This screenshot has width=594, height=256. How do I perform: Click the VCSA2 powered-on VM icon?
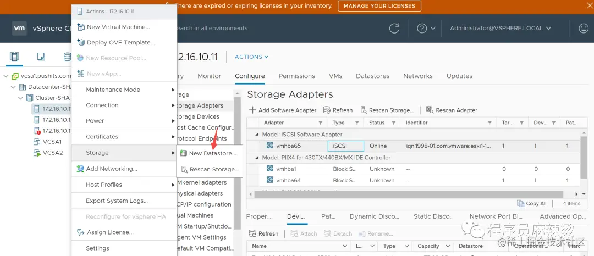pyautogui.click(x=37, y=153)
